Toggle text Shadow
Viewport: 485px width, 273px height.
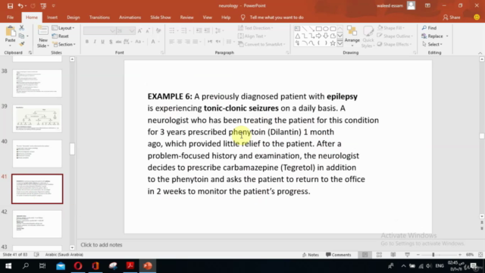pos(111,42)
